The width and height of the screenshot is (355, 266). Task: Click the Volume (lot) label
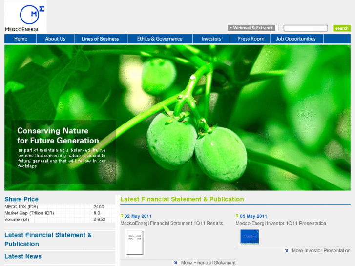[x=17, y=219]
